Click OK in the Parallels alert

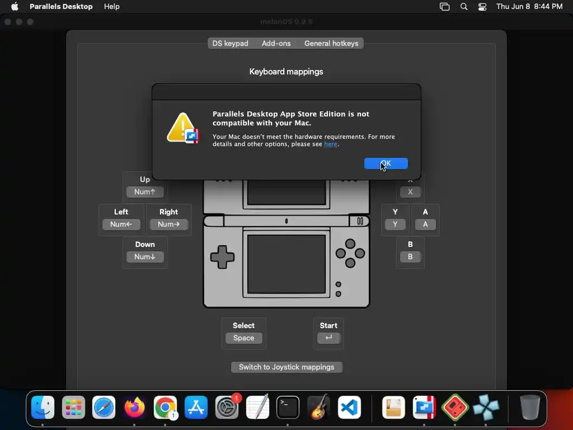coord(386,163)
